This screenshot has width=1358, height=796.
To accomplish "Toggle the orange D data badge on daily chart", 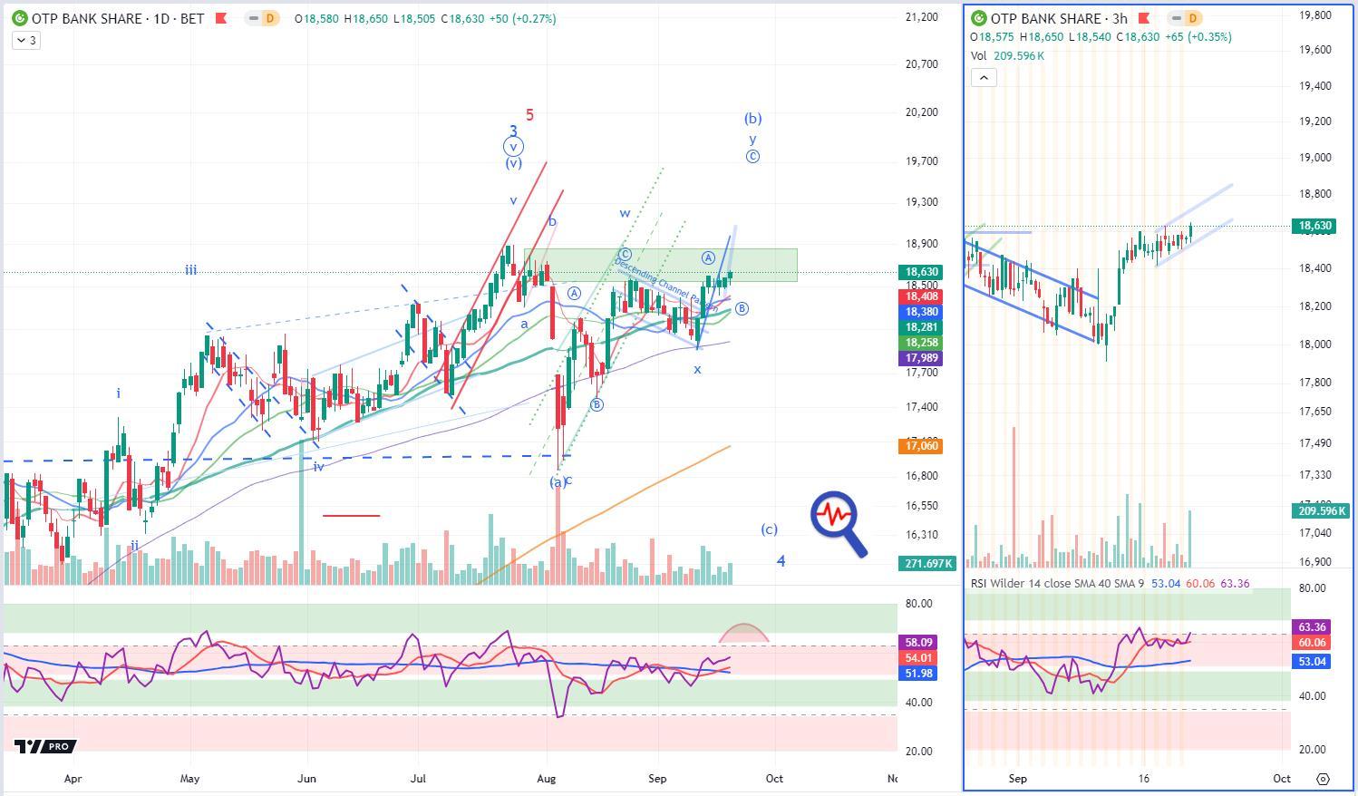I will pyautogui.click(x=269, y=18).
